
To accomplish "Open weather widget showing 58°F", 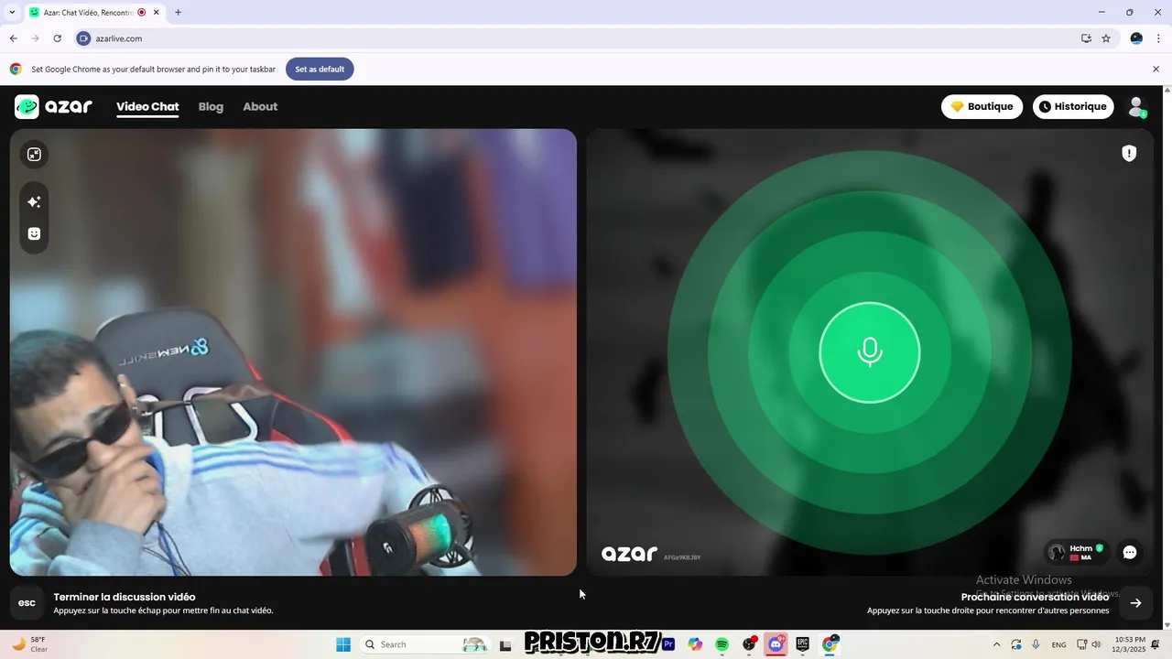I will [29, 644].
